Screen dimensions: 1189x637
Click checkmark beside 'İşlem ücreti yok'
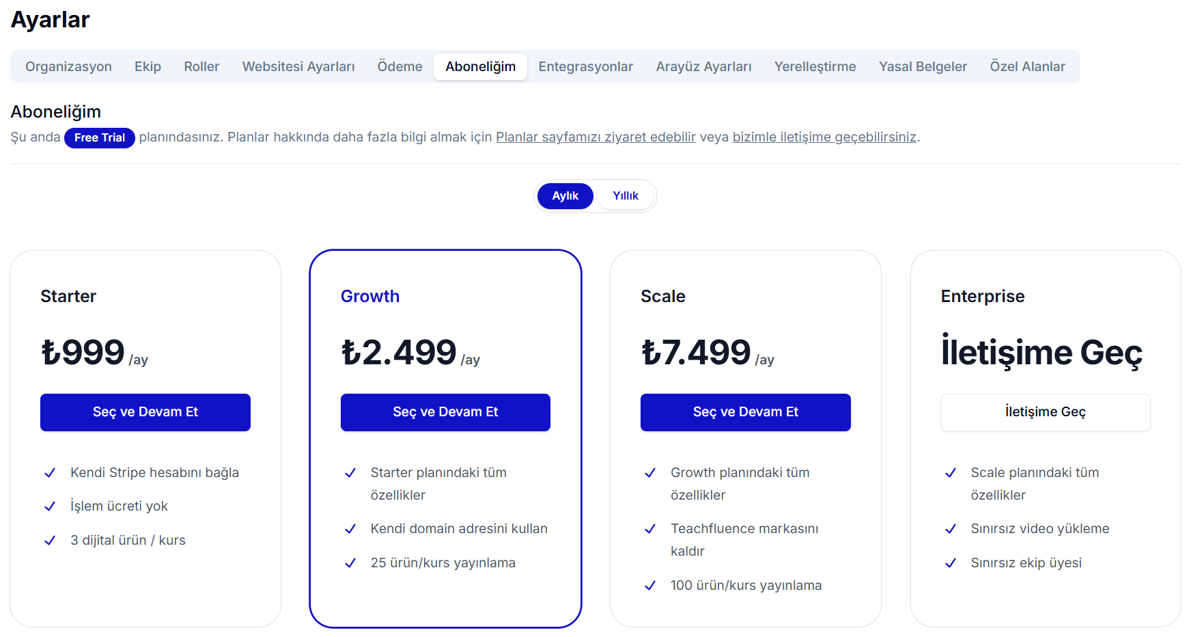50,506
